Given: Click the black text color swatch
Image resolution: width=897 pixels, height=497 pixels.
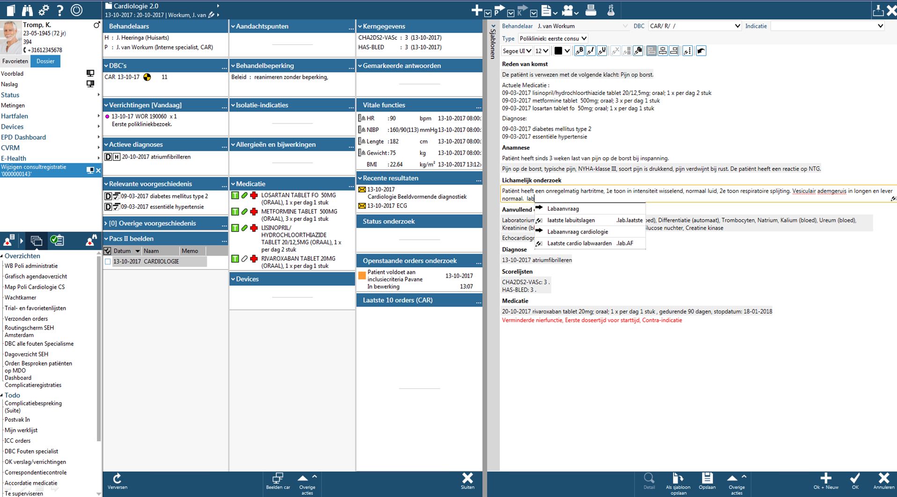Looking at the screenshot, I should pyautogui.click(x=558, y=51).
